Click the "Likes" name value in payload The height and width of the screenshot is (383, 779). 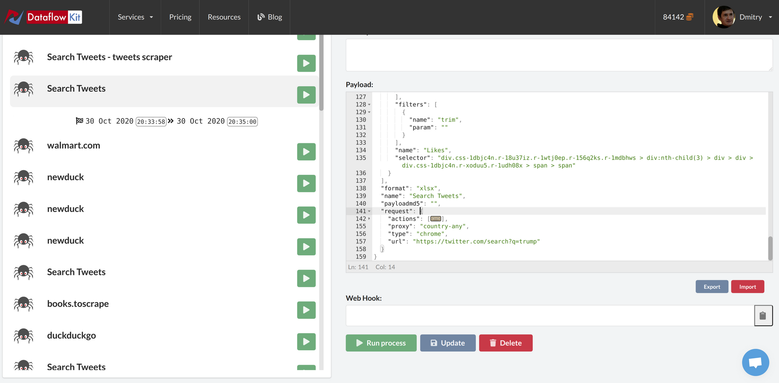coord(436,150)
